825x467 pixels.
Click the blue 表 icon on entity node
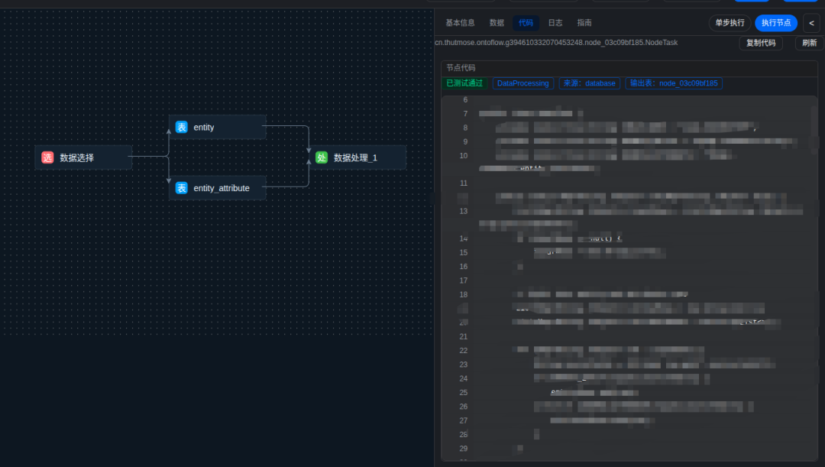pos(181,127)
